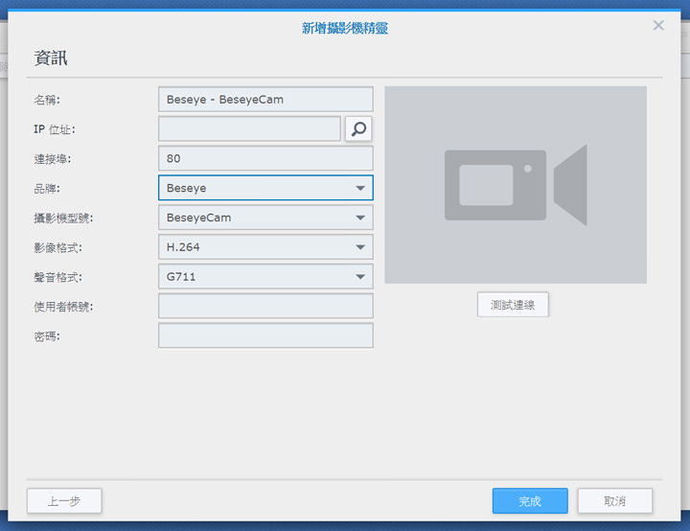Click the 影像格式 field label
This screenshot has width=690, height=531.
pyautogui.click(x=57, y=247)
